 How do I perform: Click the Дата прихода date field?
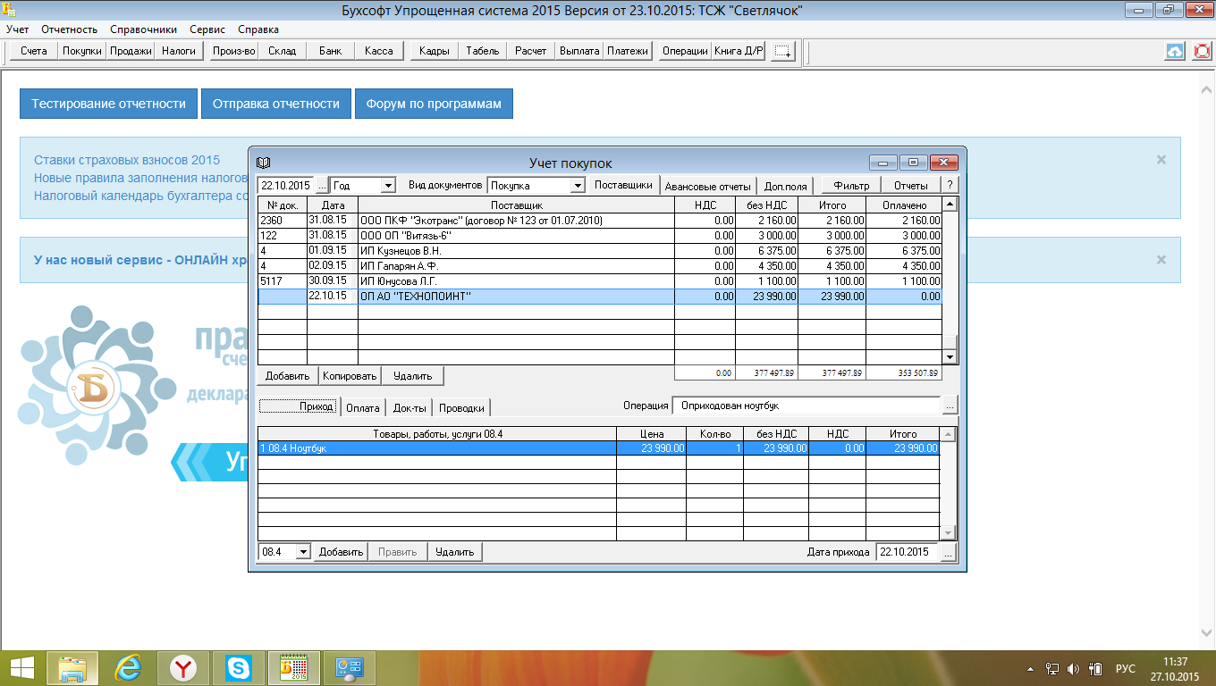click(x=907, y=552)
